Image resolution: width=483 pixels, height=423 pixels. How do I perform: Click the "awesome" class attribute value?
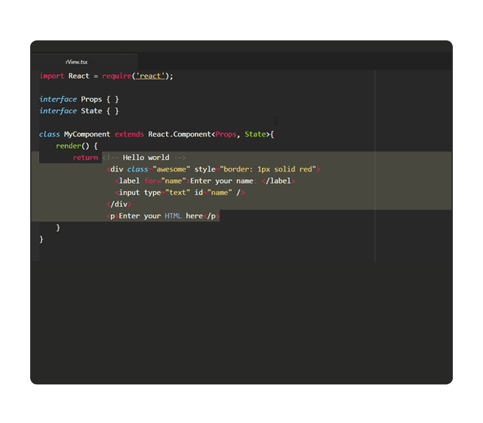click(171, 169)
